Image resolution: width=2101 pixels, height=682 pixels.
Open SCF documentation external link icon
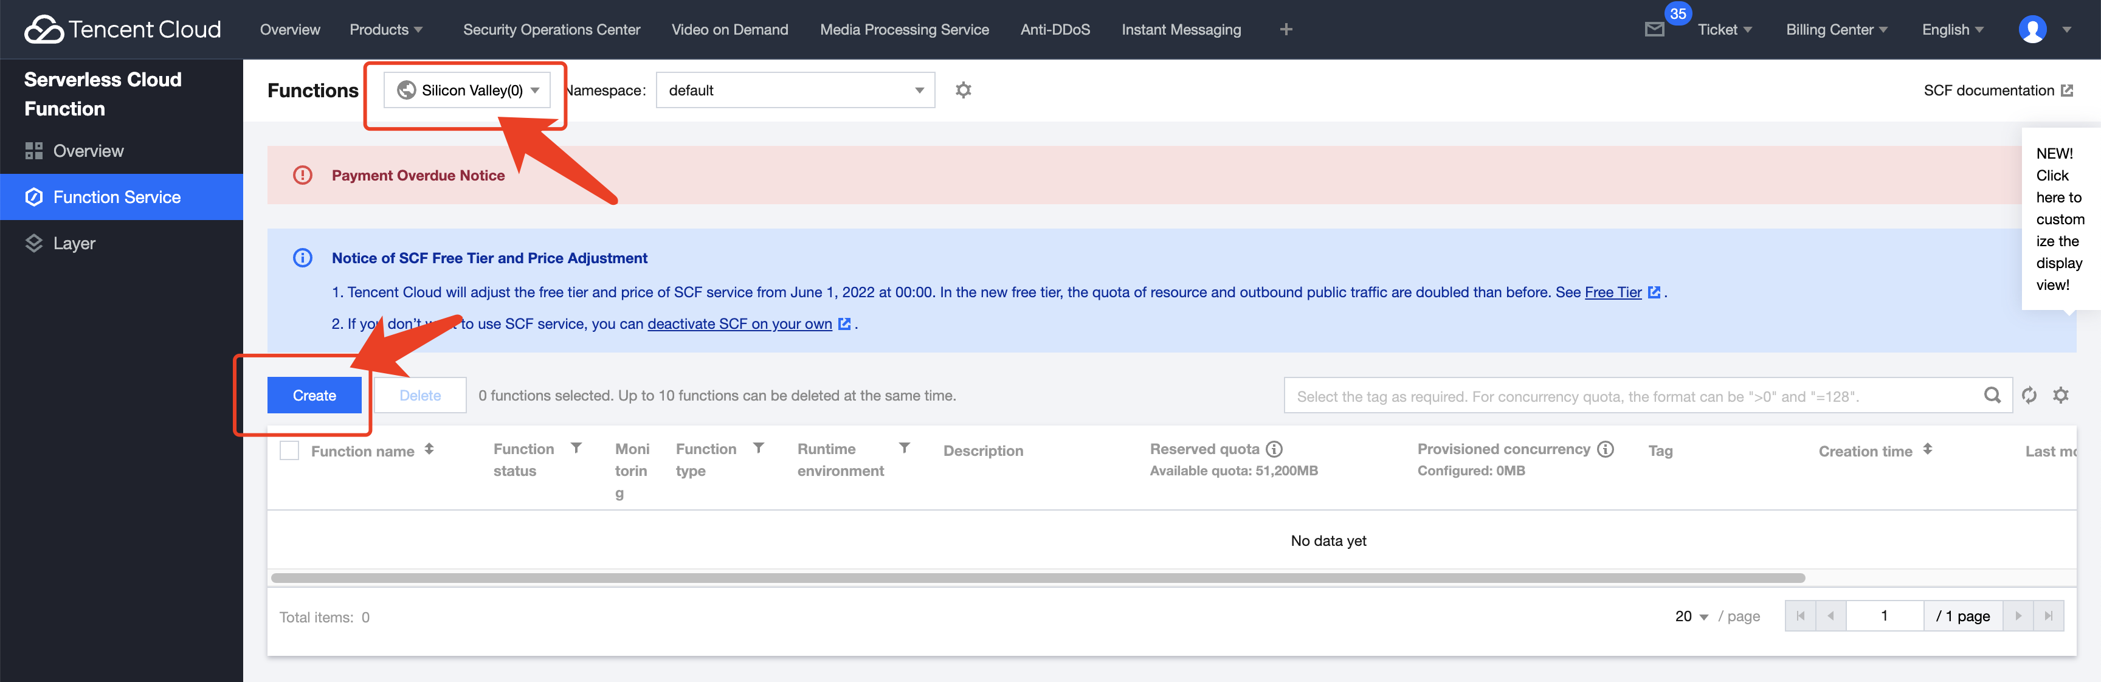(x=2067, y=91)
